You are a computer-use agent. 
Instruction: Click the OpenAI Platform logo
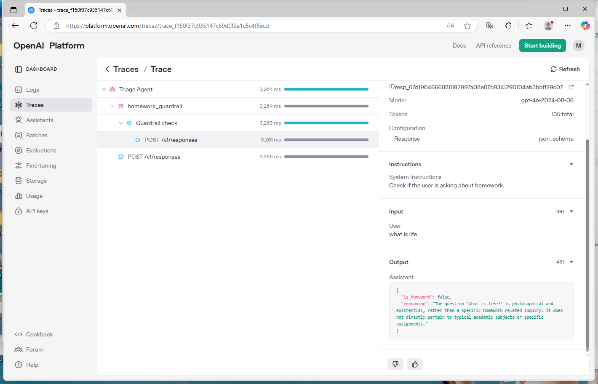click(49, 45)
